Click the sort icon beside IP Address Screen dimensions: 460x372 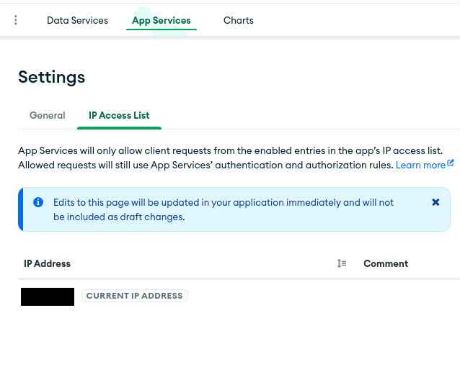342,263
